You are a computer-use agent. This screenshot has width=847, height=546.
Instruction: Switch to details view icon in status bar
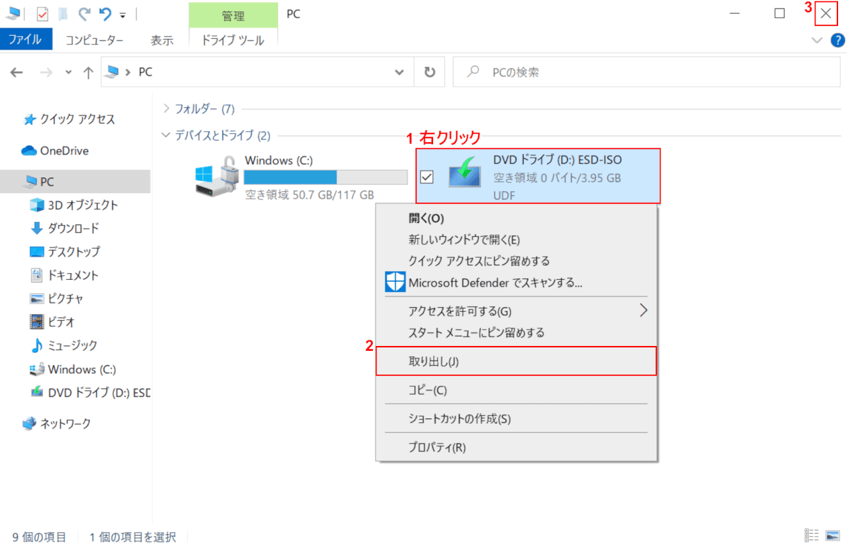(812, 534)
